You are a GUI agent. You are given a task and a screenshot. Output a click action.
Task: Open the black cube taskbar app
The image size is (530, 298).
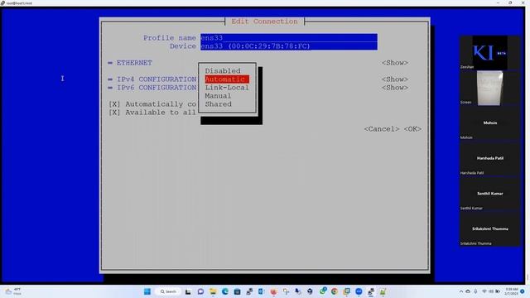click(x=310, y=291)
